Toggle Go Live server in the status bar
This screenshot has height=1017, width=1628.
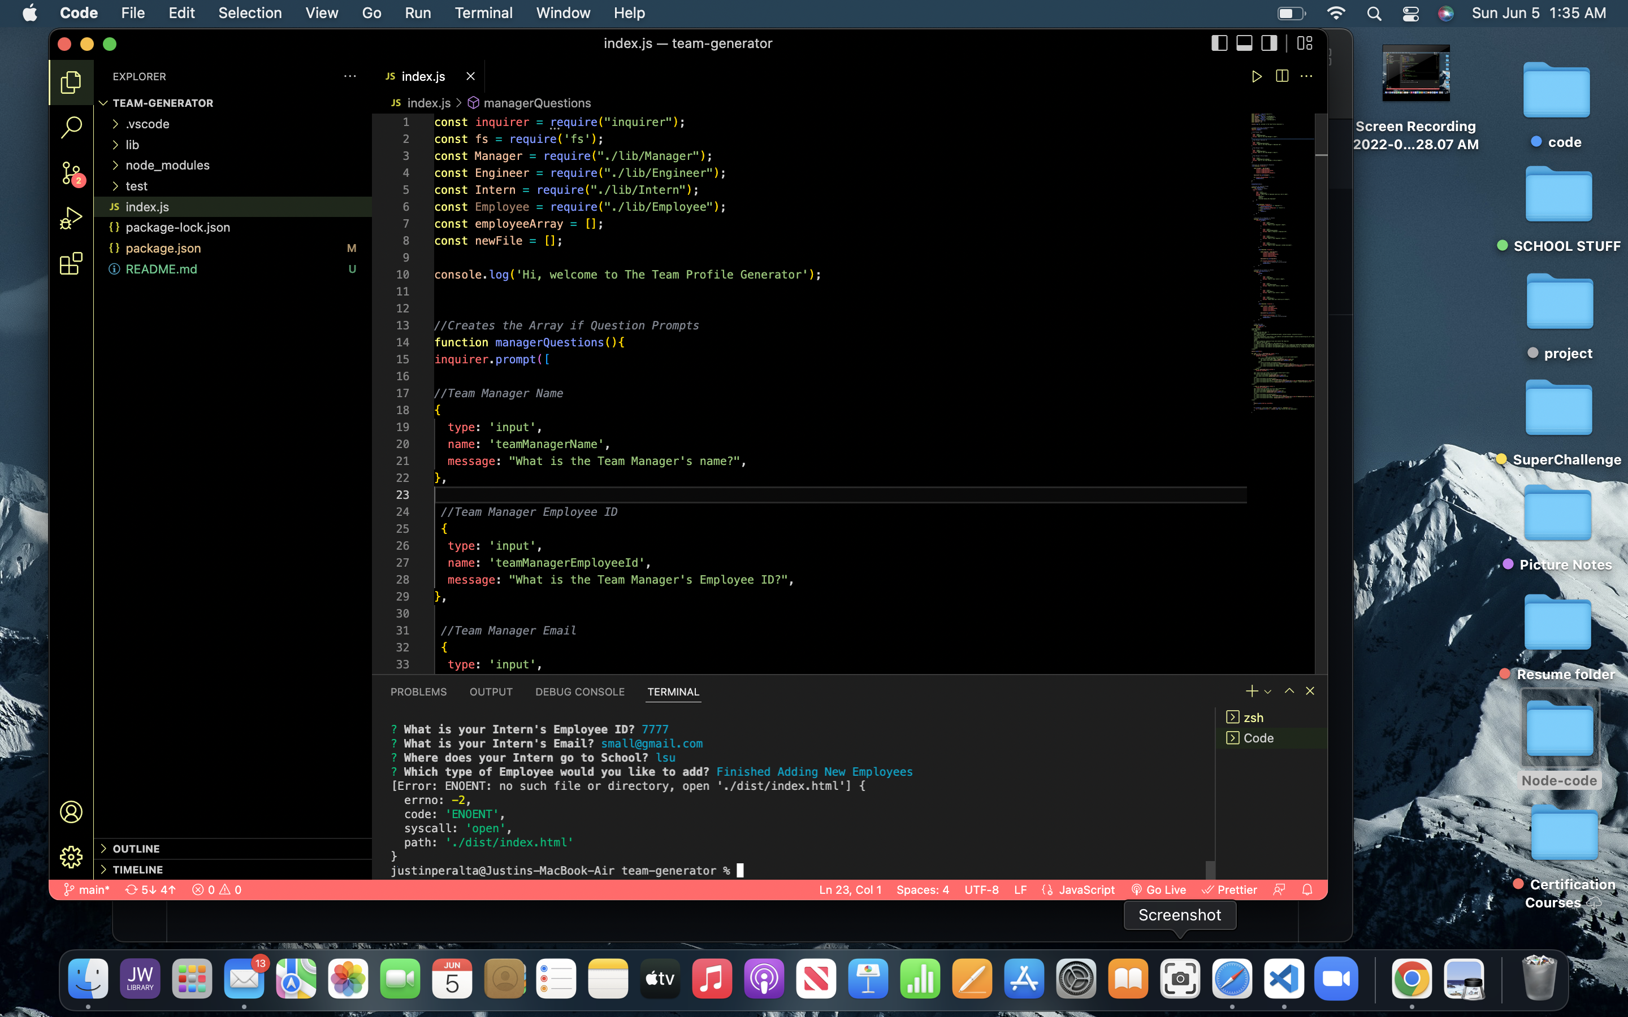coord(1158,890)
